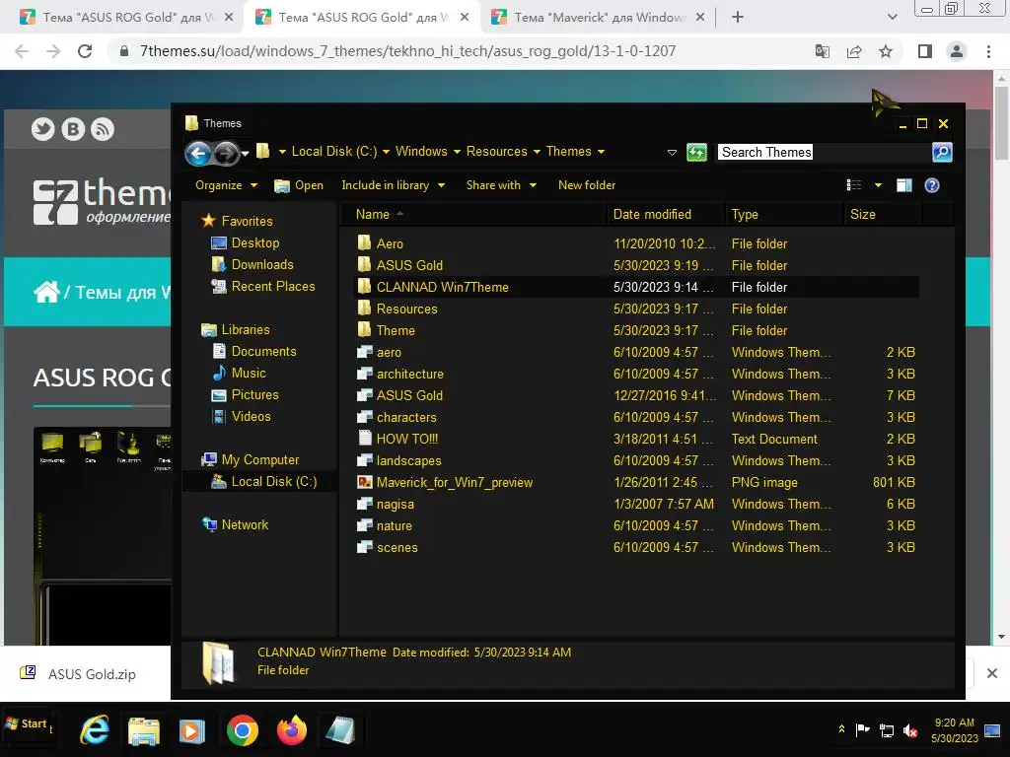Click the network tray icon
Image resolution: width=1010 pixels, height=757 pixels.
pyautogui.click(x=887, y=730)
